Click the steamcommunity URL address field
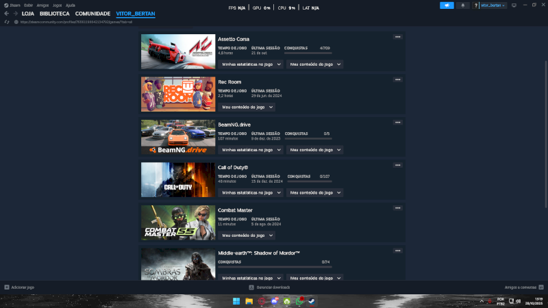 tap(76, 22)
